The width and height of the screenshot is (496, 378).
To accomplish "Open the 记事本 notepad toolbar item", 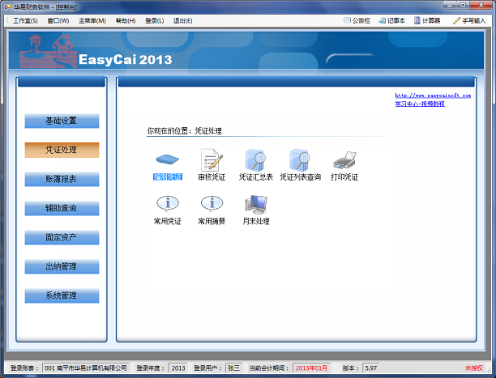I will [392, 21].
